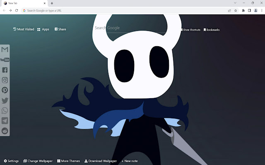This screenshot has width=265, height=165.
Task: Open Twitter sidebar icon
Action: [x=5, y=101]
